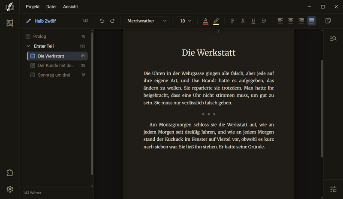The height and width of the screenshot is (199, 343).
Task: Open the Projekt menu
Action: pyautogui.click(x=33, y=7)
